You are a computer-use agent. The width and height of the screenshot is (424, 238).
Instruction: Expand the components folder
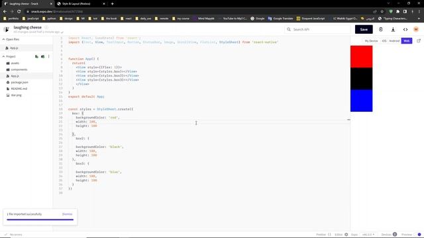[x=17, y=69]
